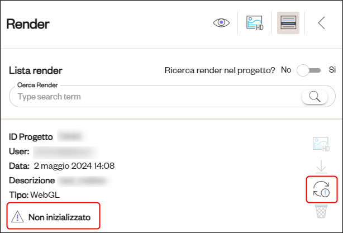Click the 'User:' label
343x233 pixels.
[19, 151]
